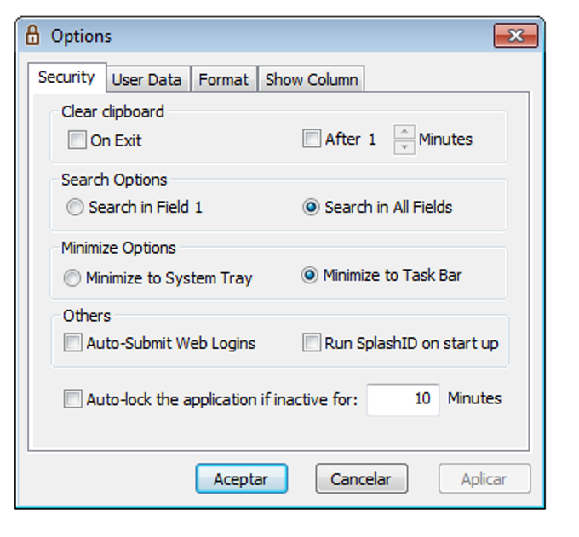Click the padlock icon in title bar
The width and height of the screenshot is (579, 537).
pos(33,36)
